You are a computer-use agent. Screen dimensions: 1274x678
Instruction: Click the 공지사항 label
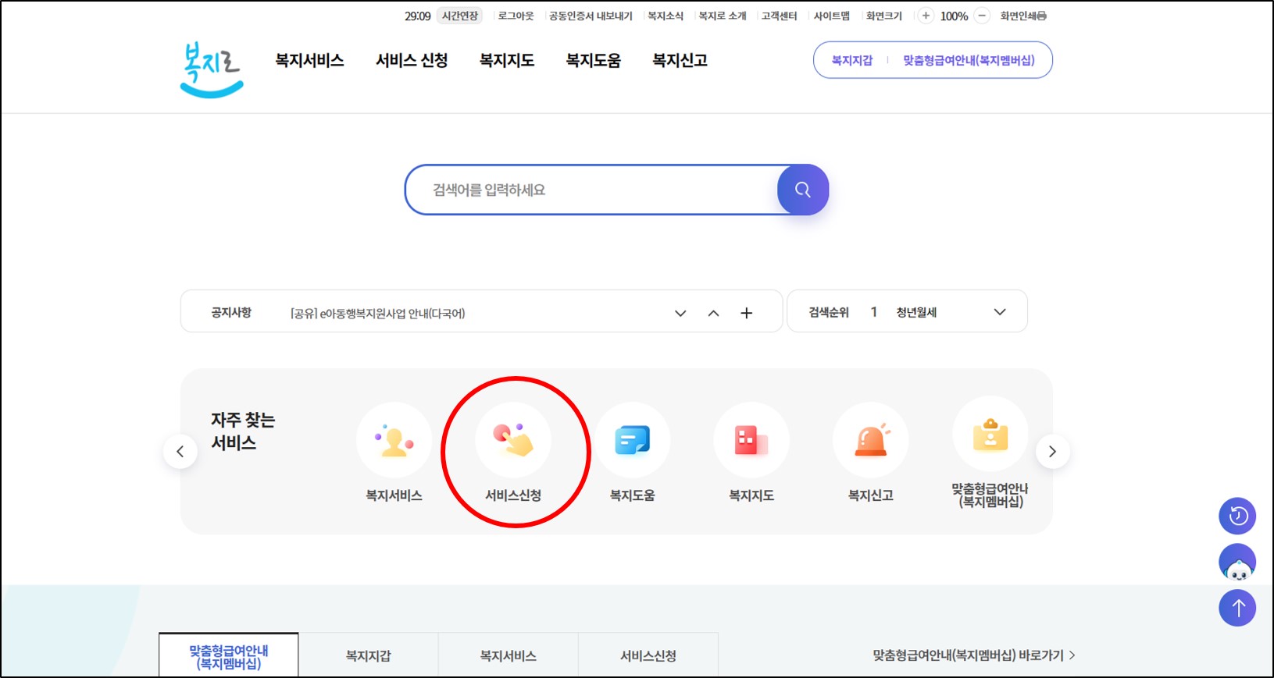pyautogui.click(x=231, y=312)
